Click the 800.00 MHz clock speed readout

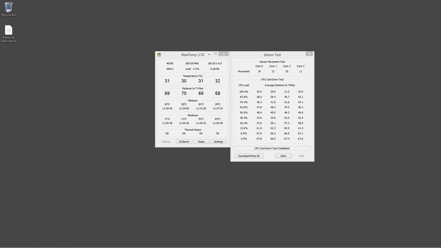click(x=192, y=63)
